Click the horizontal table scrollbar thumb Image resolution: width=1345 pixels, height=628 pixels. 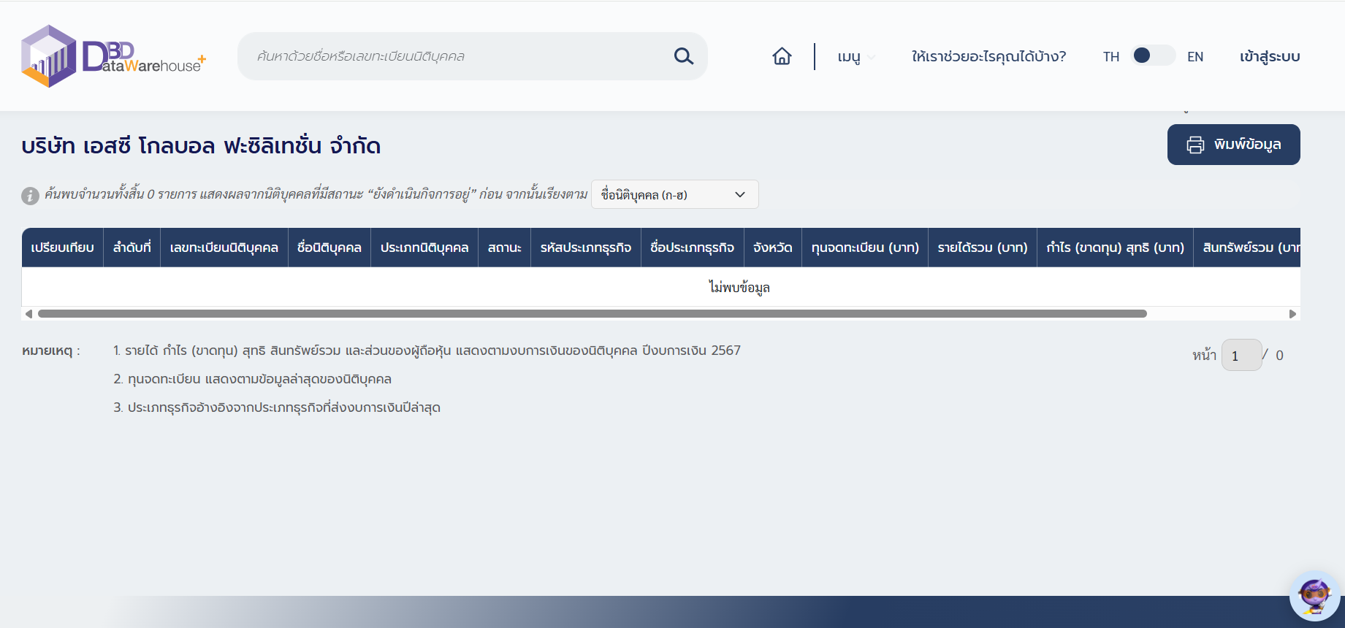pyautogui.click(x=593, y=314)
